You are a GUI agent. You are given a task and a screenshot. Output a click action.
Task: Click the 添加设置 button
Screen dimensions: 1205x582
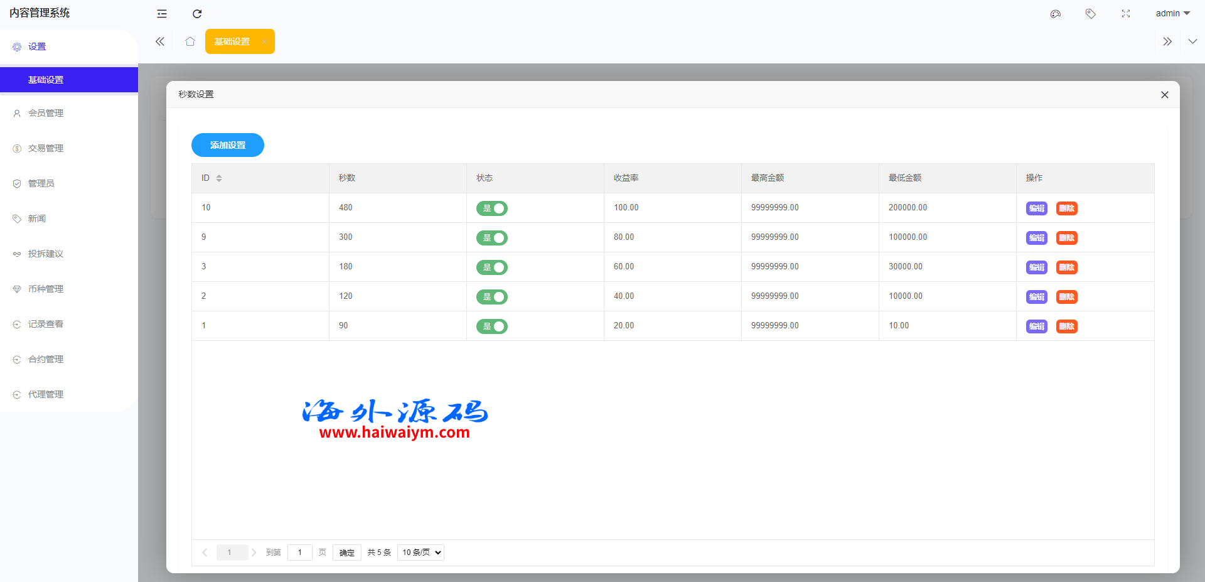(x=228, y=145)
